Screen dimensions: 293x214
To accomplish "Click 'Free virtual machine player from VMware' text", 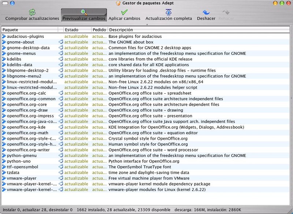I will (149, 178).
